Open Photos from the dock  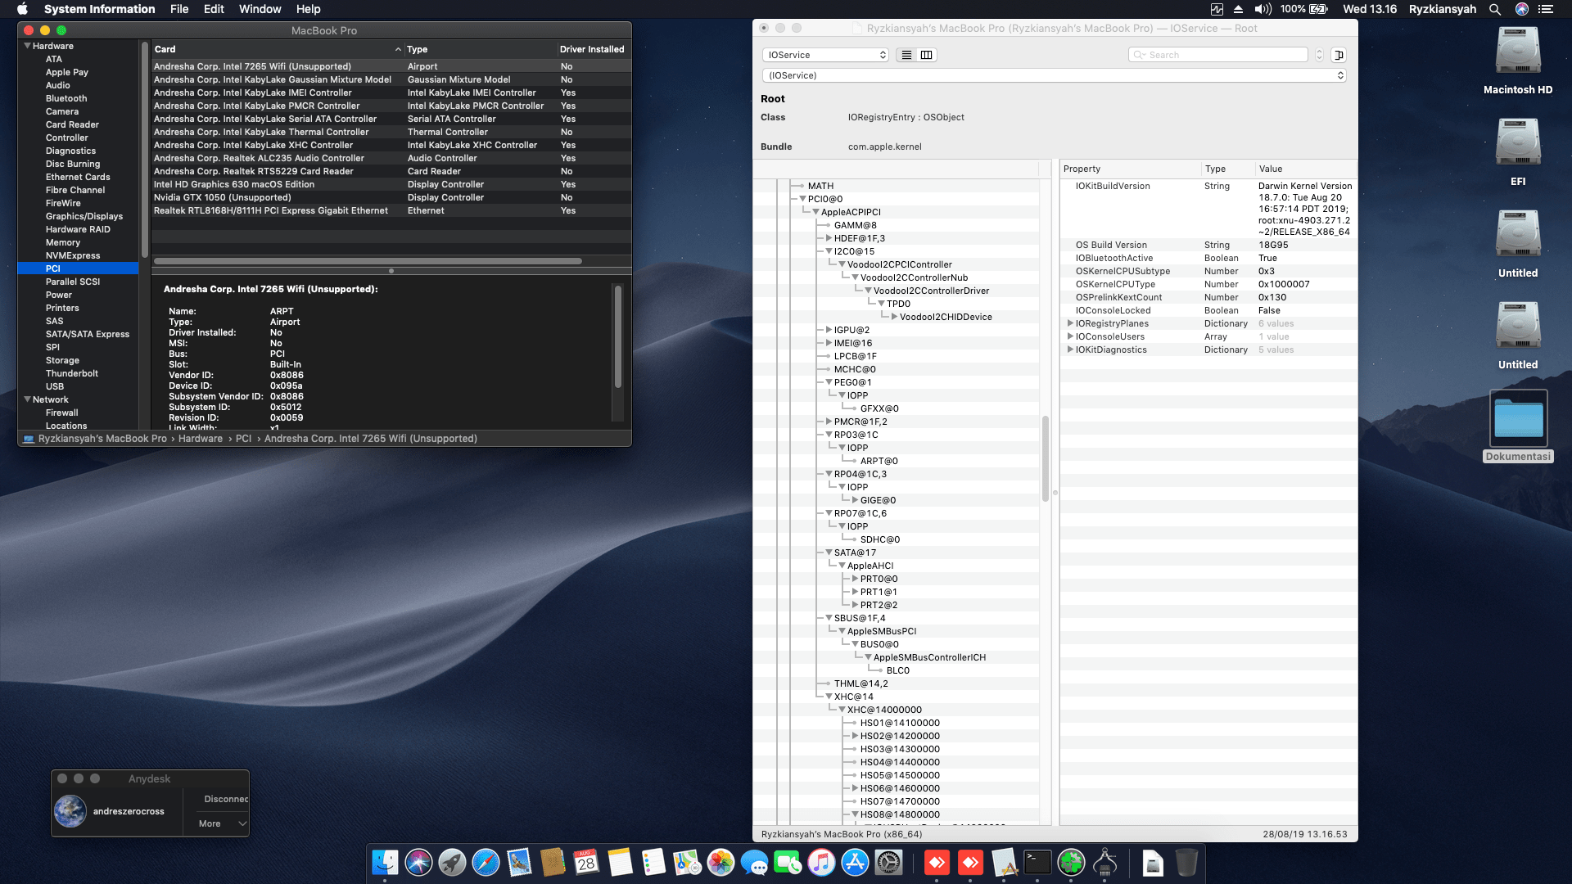(720, 863)
